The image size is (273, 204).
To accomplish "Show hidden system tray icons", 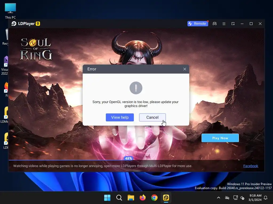I will point(219,198).
